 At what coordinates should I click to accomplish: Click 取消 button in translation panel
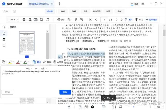pyautogui.click(x=8, y=92)
